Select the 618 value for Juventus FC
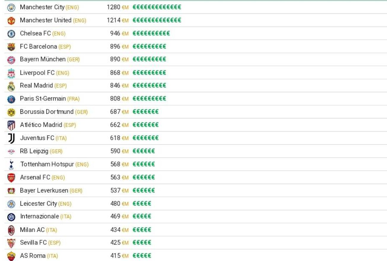The width and height of the screenshot is (387, 261). pyautogui.click(x=115, y=138)
